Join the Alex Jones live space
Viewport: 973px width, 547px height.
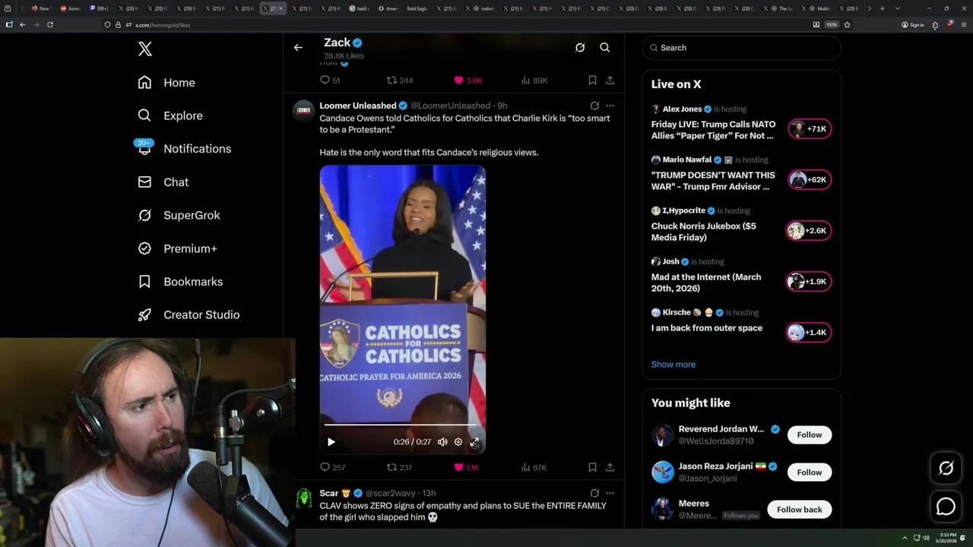point(714,130)
